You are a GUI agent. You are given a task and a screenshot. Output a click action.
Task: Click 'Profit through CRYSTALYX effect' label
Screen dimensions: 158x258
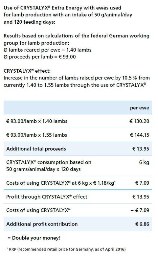point(47,197)
